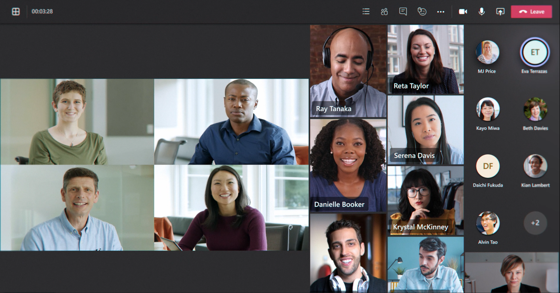The width and height of the screenshot is (560, 293).
Task: Select Eva Terrazas's ET avatar
Action: [x=535, y=52]
